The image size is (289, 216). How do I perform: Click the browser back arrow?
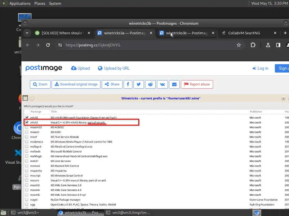click(28, 45)
